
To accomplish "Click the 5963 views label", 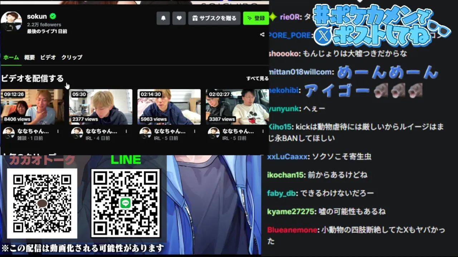I will click(x=154, y=119).
